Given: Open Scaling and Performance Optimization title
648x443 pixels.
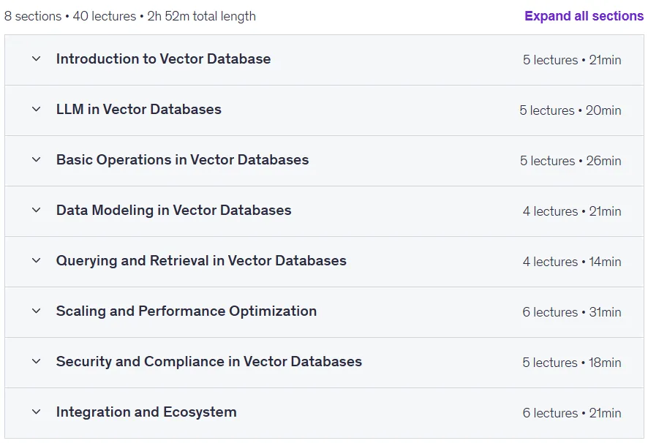Looking at the screenshot, I should tap(187, 311).
